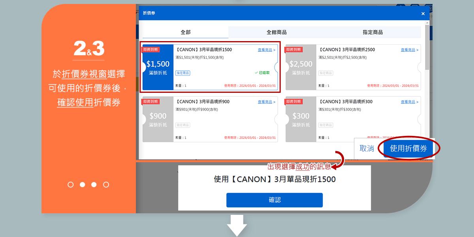Image resolution: width=474 pixels, height=237 pixels.
Task: Click the text 滿$301(未稅)折$300(含稅)
Action: tap(340, 109)
